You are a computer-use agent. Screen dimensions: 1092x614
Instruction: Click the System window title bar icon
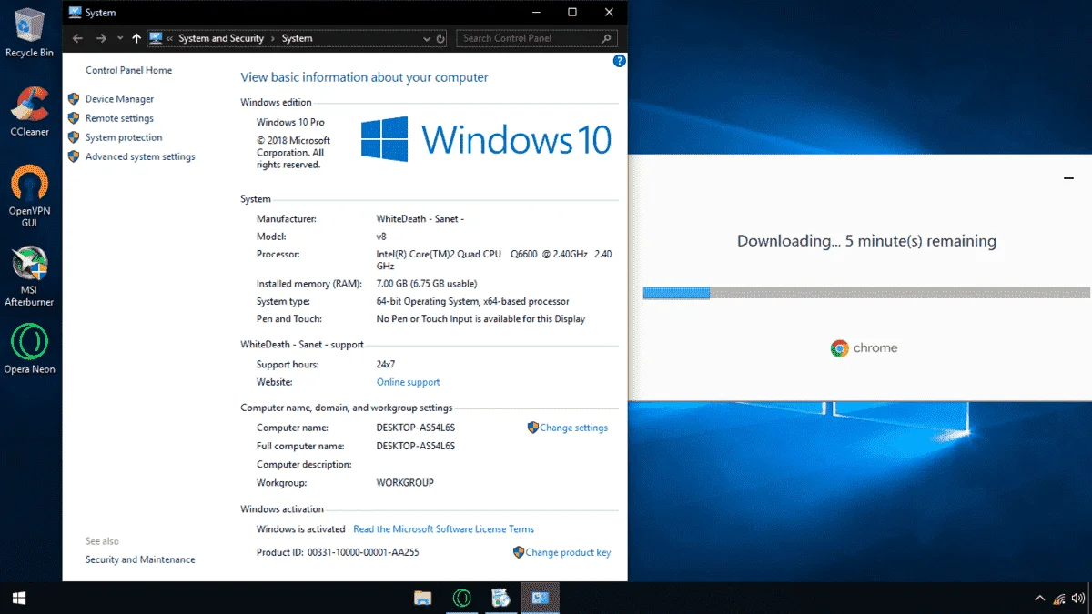[x=76, y=13]
